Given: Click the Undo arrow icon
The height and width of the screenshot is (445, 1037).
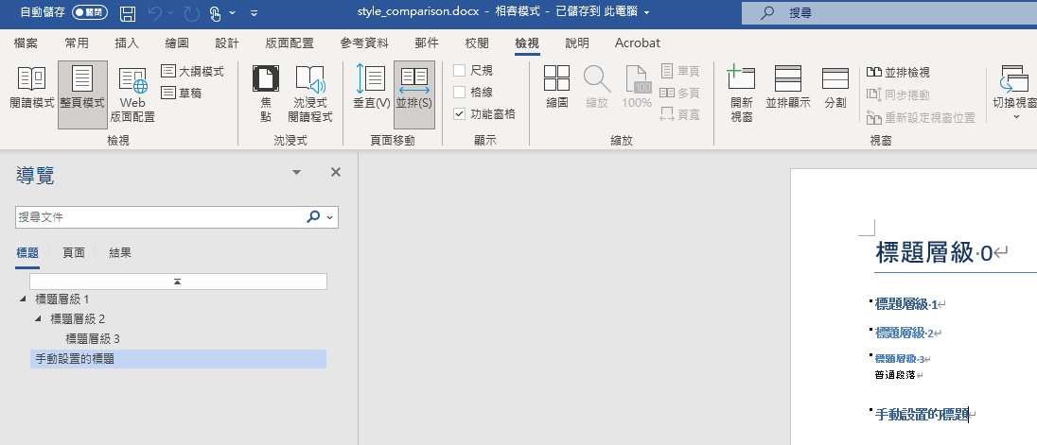Looking at the screenshot, I should pyautogui.click(x=155, y=13).
